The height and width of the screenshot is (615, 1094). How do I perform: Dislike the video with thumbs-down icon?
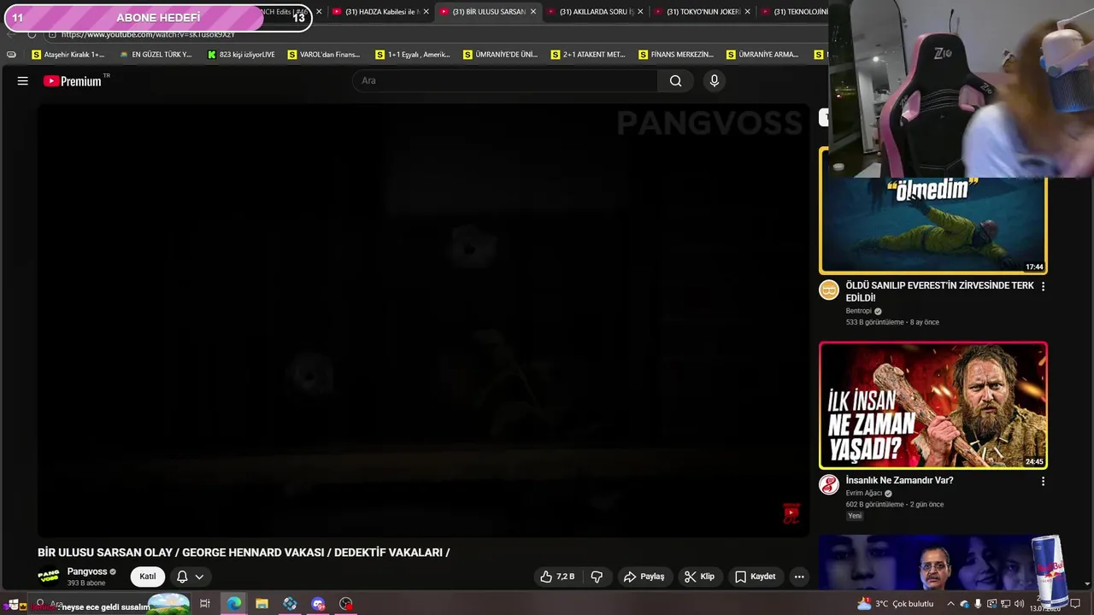coord(597,577)
